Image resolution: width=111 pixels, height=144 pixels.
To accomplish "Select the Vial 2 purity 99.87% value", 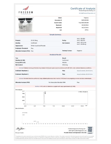I will (x=81, y=40).
